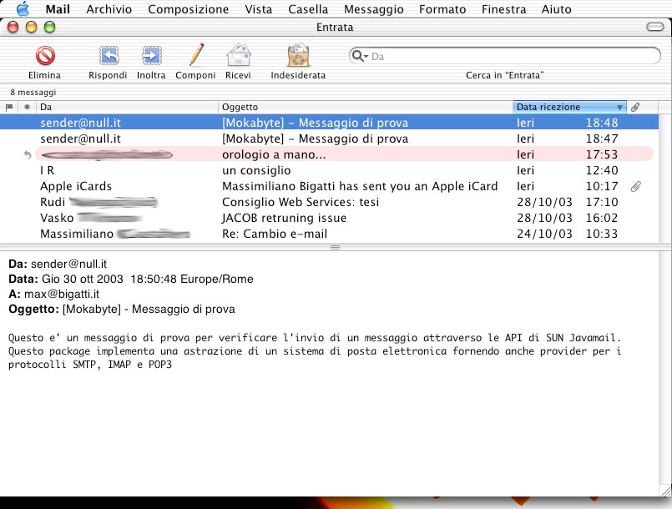
Task: Click the Ricevi get mail icon
Action: pos(239,55)
